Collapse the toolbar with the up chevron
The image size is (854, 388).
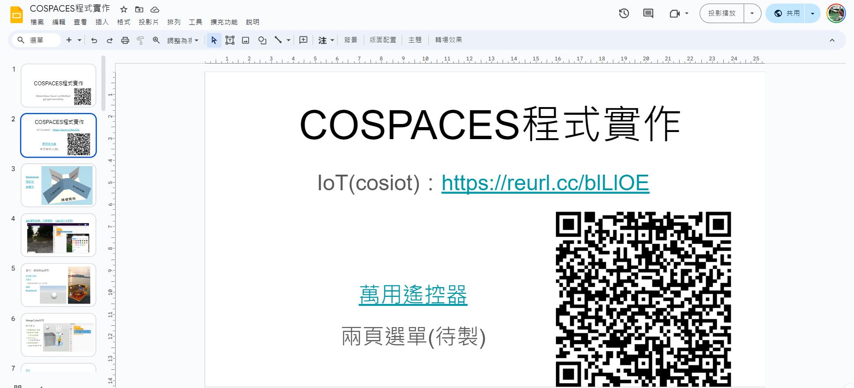[832, 40]
